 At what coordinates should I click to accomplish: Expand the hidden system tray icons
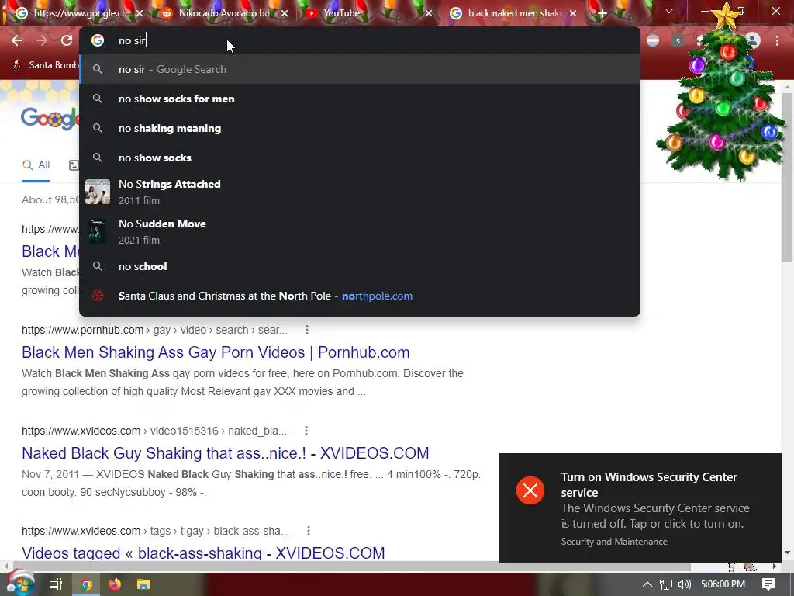(647, 584)
